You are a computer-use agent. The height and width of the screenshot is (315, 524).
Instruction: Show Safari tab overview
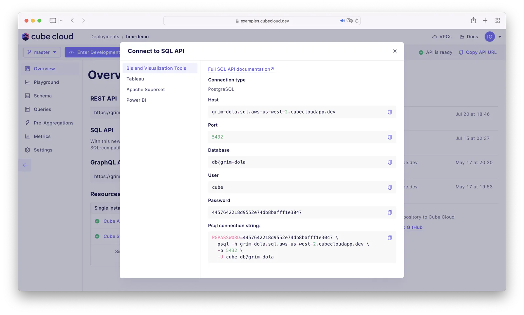coord(497,21)
